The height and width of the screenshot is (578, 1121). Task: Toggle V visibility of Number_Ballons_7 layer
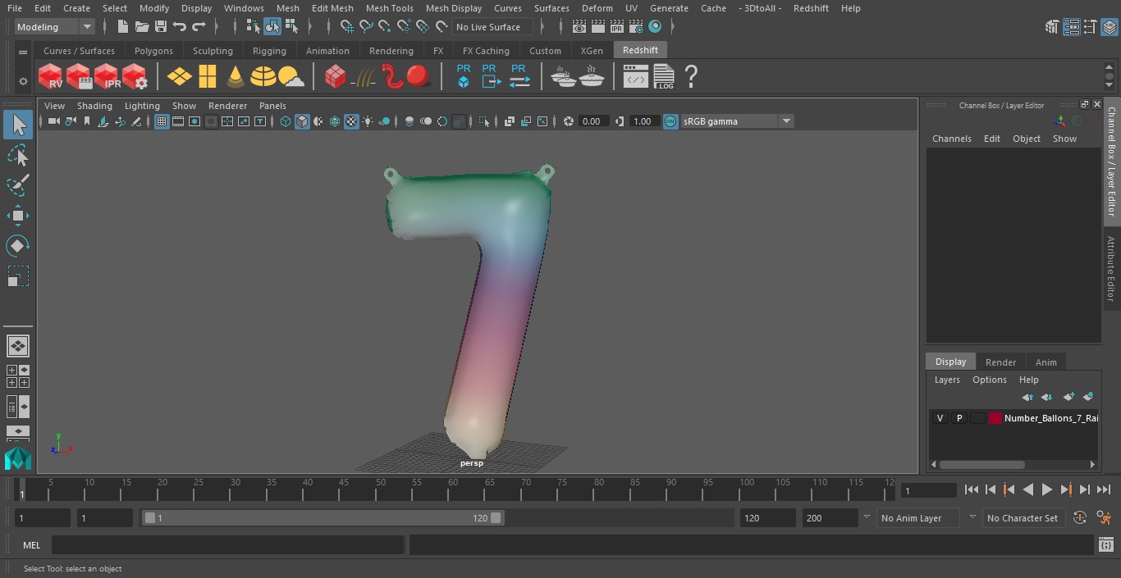tap(940, 418)
